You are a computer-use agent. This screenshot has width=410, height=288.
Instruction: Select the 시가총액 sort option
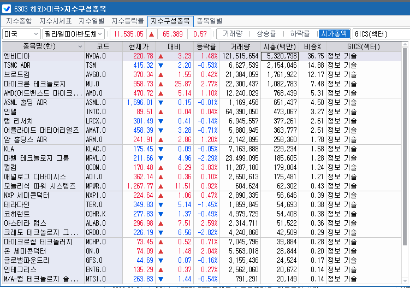click(334, 34)
